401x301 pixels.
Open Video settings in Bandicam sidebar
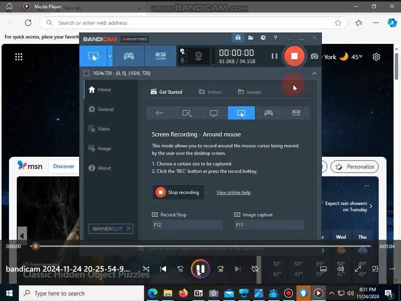(x=99, y=129)
